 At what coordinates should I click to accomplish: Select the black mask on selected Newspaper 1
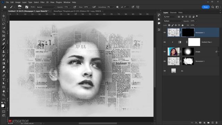pos(188,32)
